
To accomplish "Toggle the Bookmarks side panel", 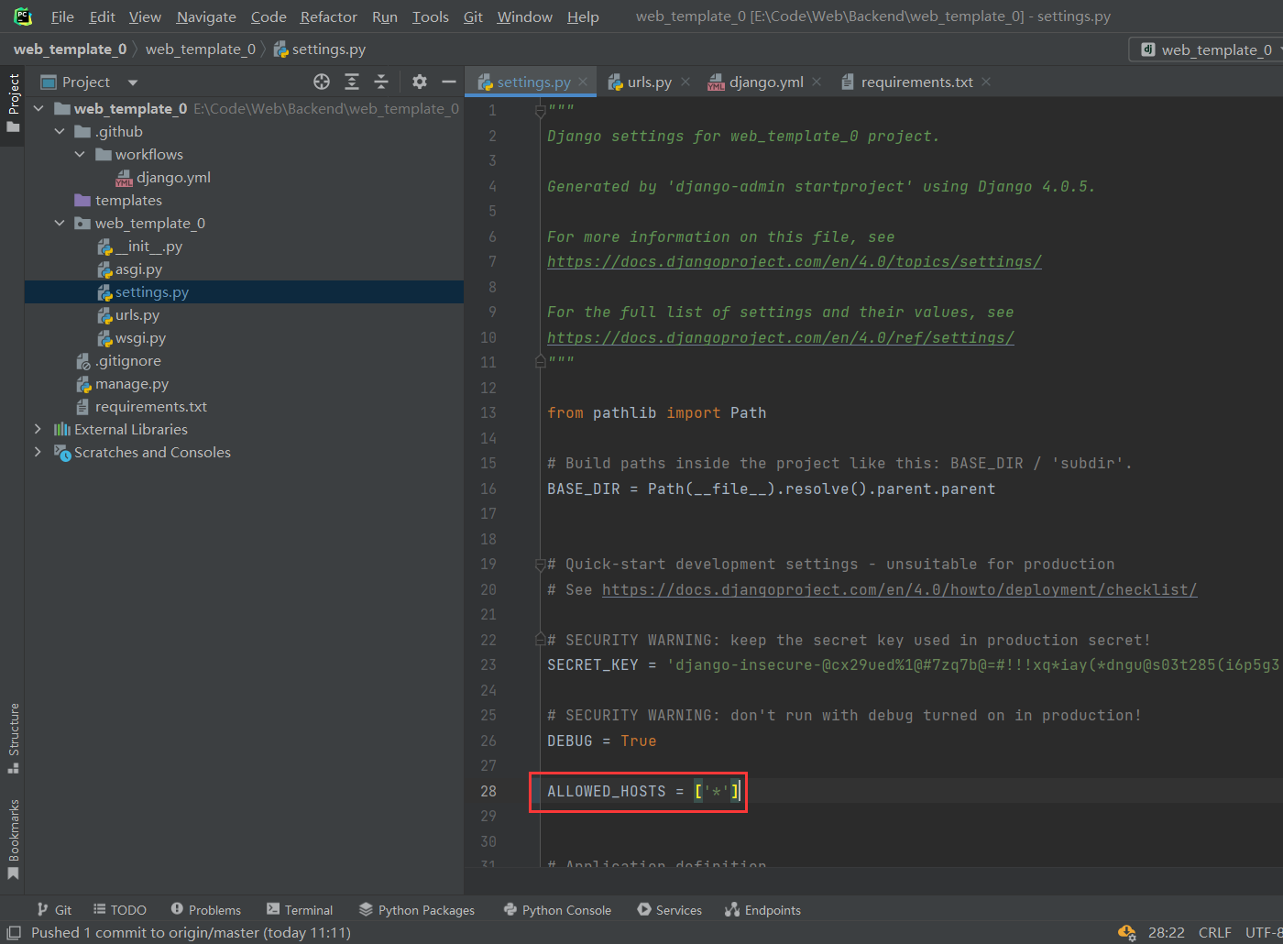I will [13, 840].
